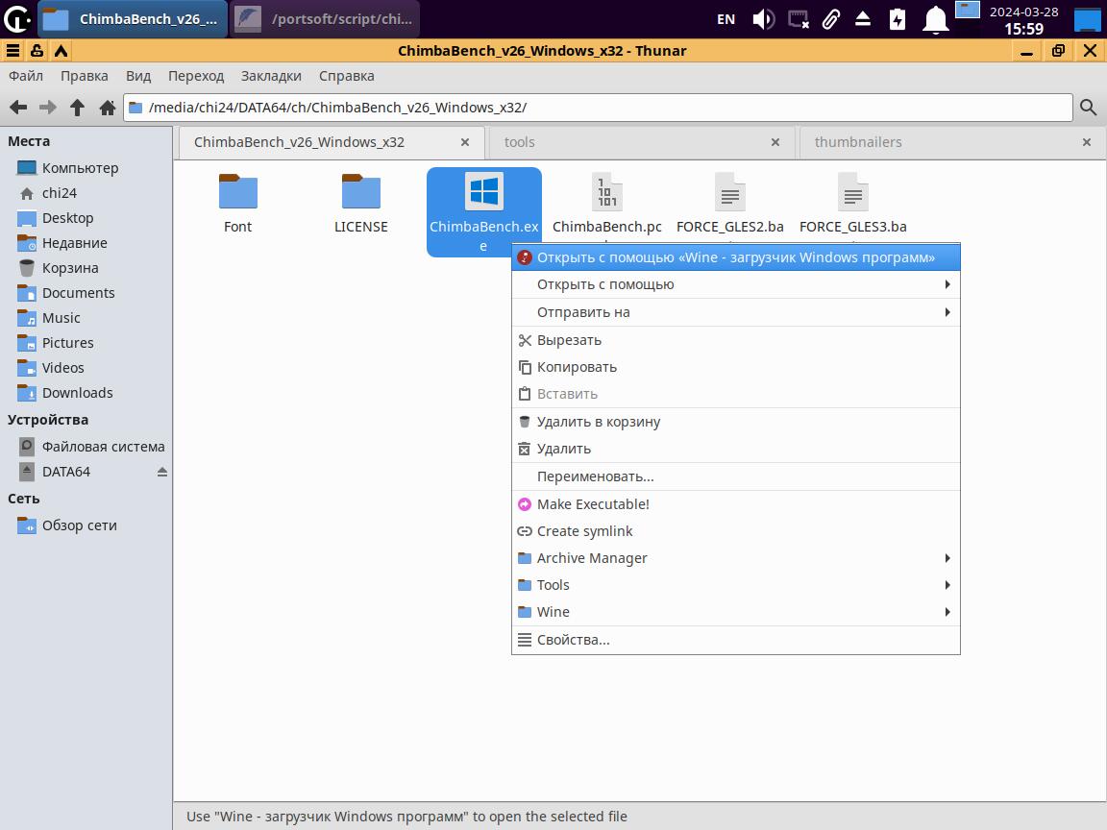Open the Справка menu
The width and height of the screenshot is (1107, 830).
pyautogui.click(x=347, y=76)
